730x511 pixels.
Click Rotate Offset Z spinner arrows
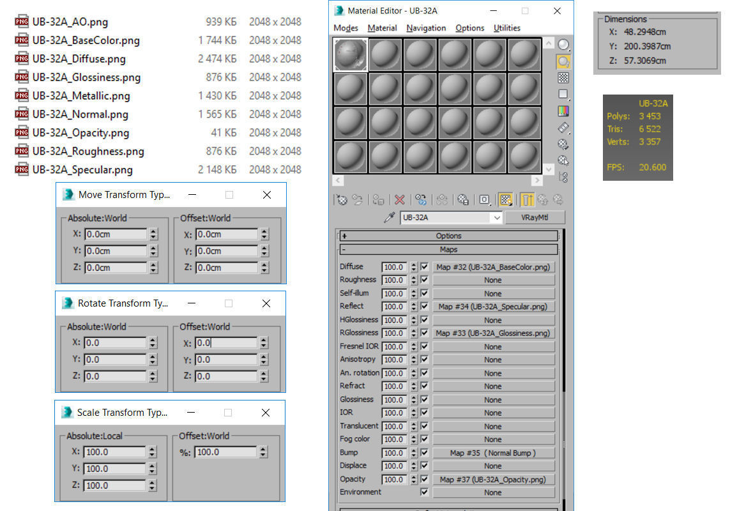(x=264, y=376)
